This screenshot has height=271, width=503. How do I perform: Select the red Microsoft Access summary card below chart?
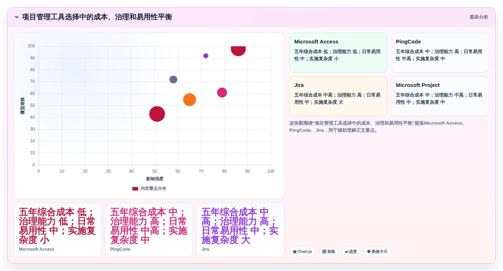[58, 230]
